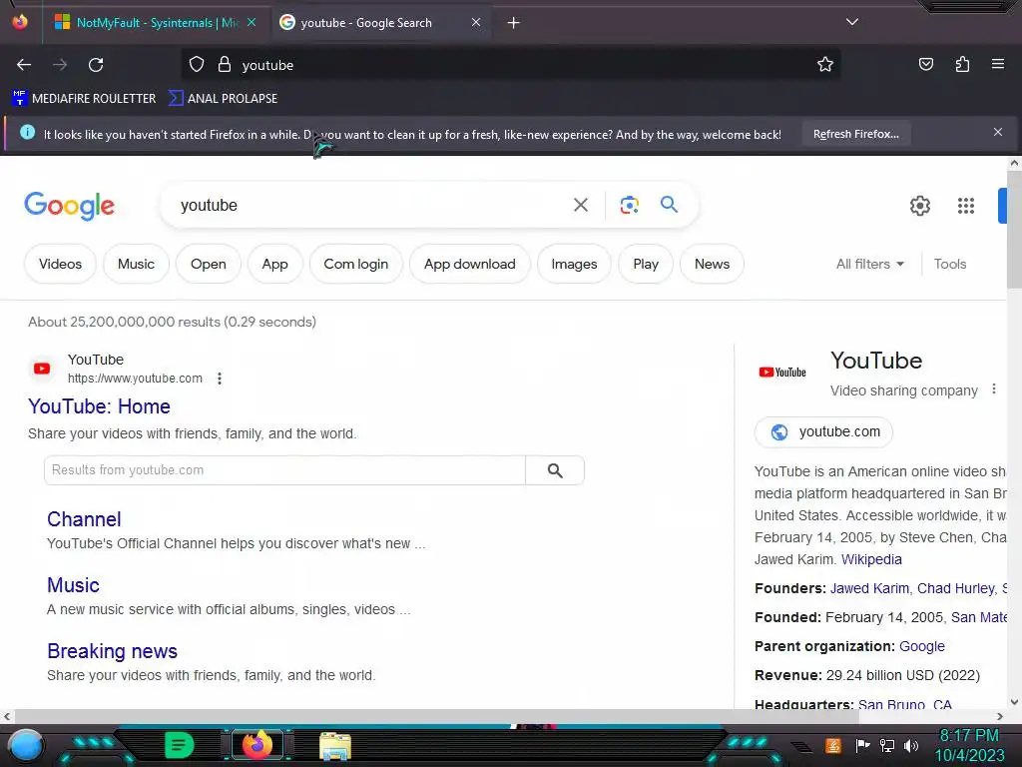The image size is (1022, 767).
Task: Open the Google parent organization link
Action: [921, 646]
